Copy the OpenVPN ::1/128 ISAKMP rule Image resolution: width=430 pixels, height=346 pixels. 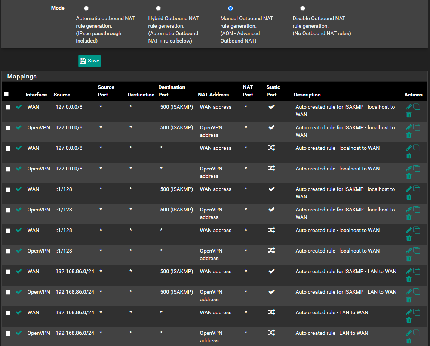417,210
